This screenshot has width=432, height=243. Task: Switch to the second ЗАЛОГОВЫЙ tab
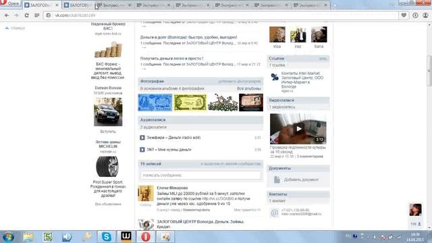(78, 5)
